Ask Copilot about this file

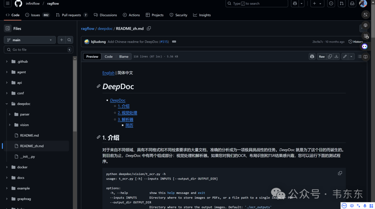[312, 56]
